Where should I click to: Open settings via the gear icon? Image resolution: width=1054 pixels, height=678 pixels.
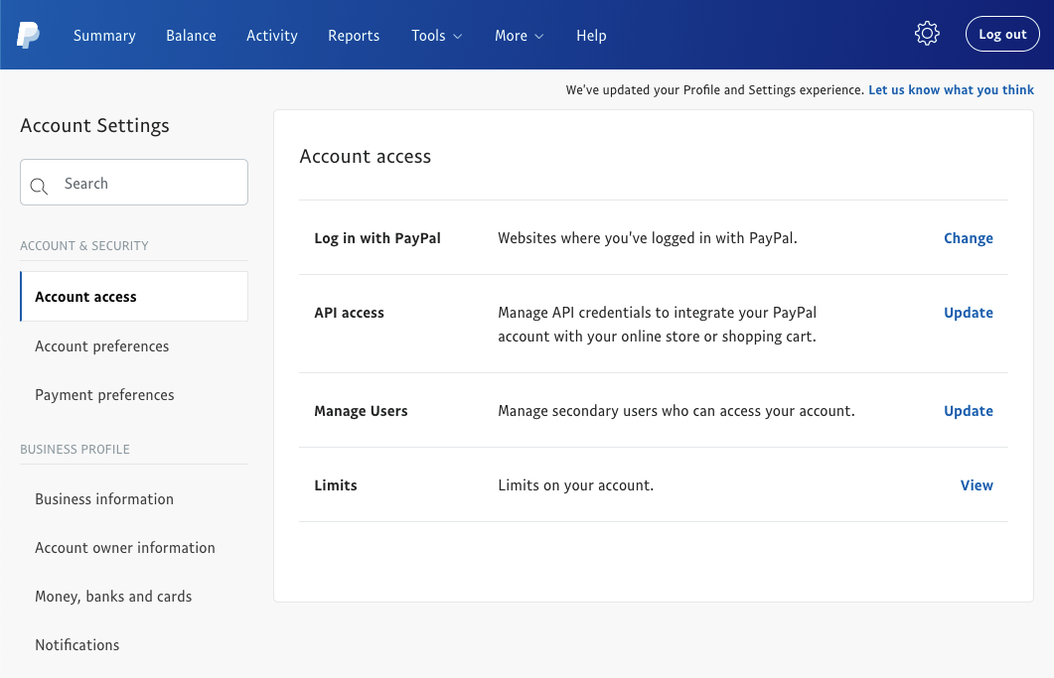(x=927, y=34)
